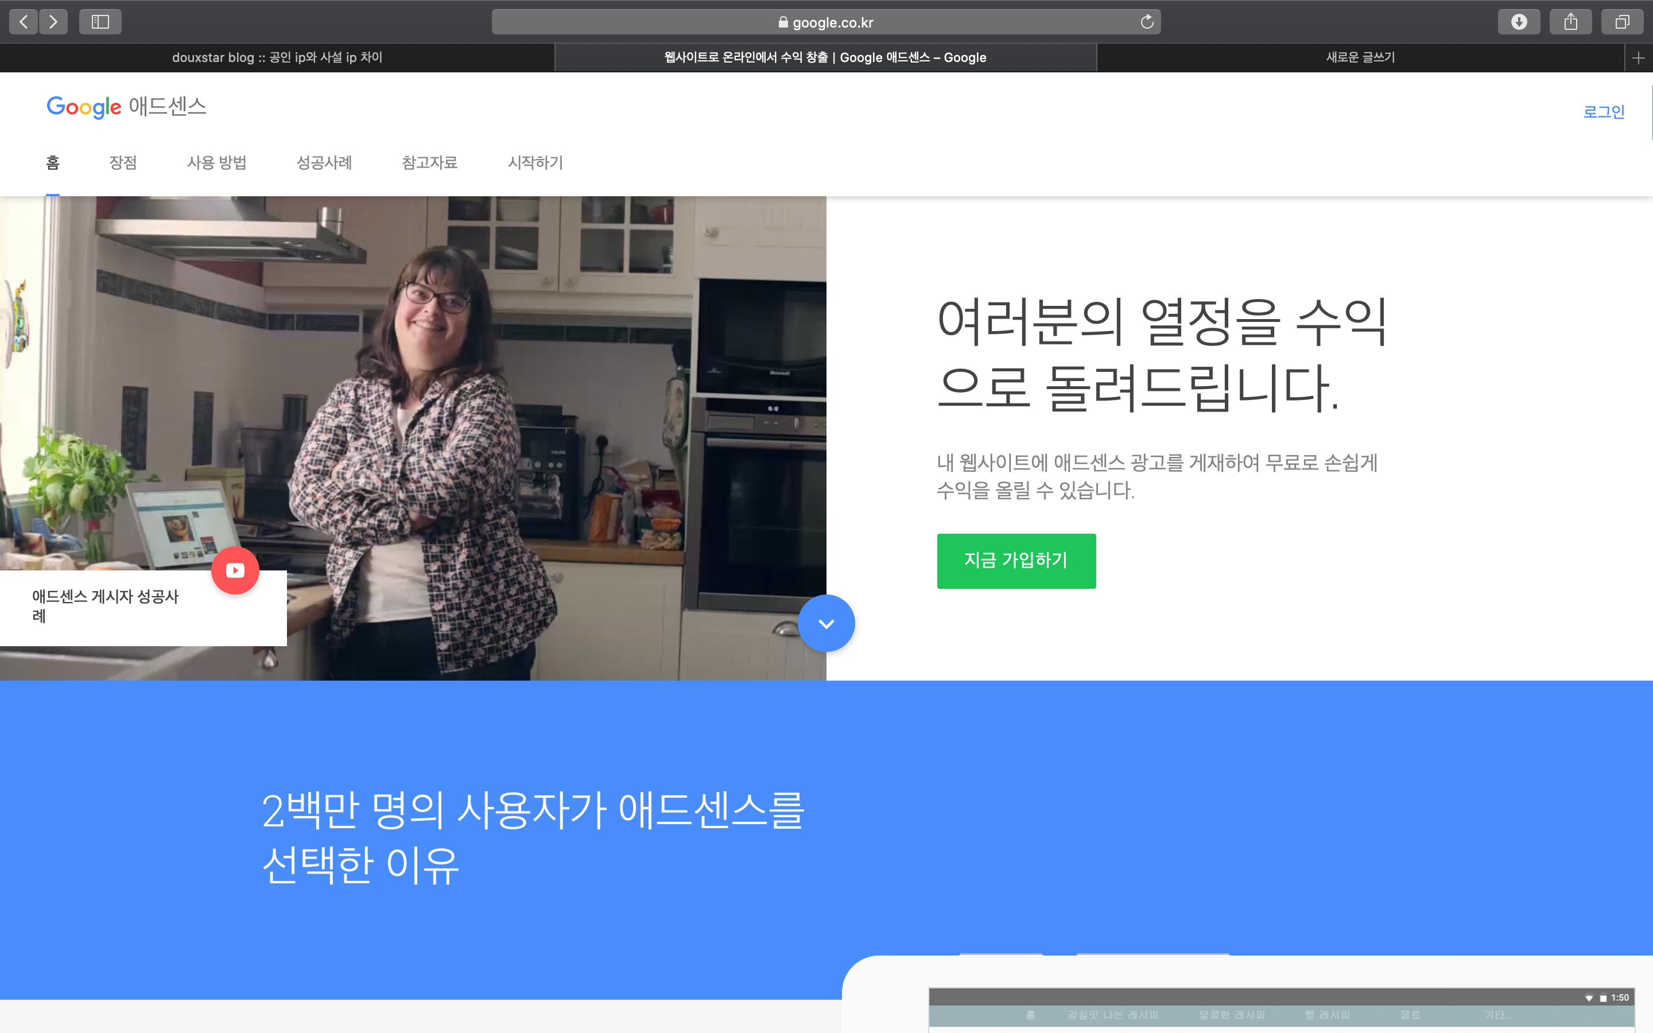Play the red YouTube video button

235,570
